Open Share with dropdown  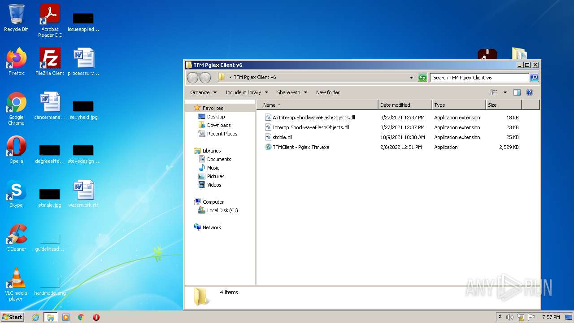(292, 92)
